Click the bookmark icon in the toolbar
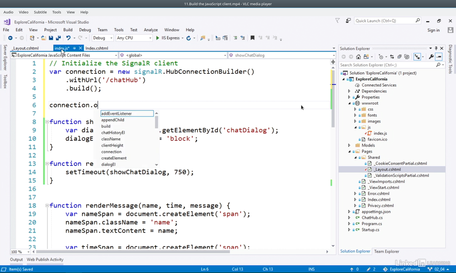 click(x=253, y=38)
